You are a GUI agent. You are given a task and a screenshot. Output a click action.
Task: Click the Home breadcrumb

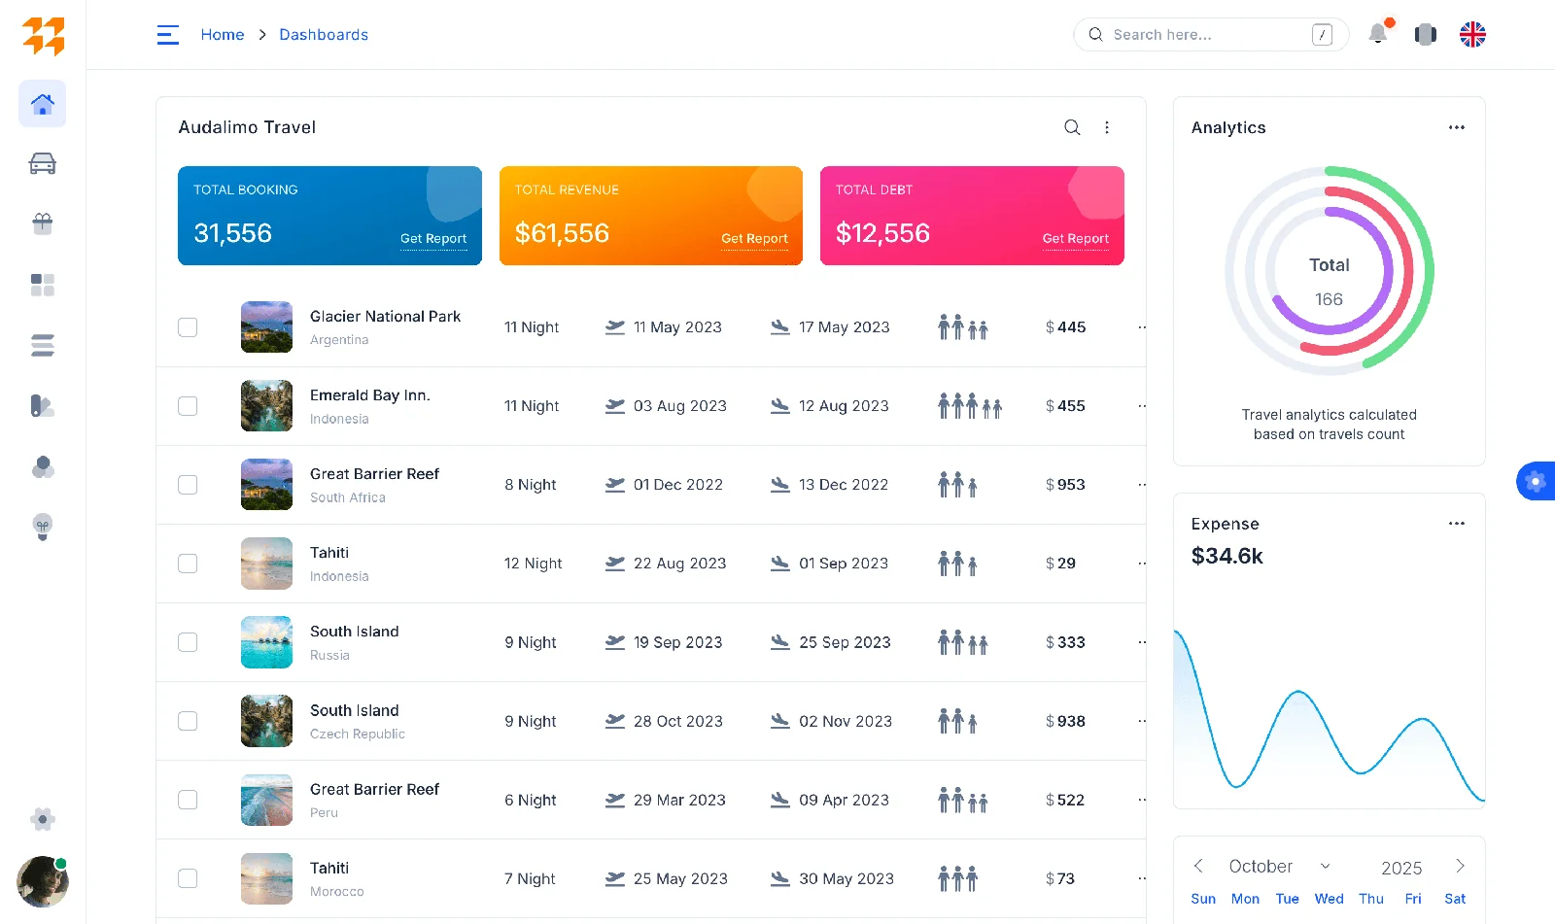pyautogui.click(x=223, y=35)
